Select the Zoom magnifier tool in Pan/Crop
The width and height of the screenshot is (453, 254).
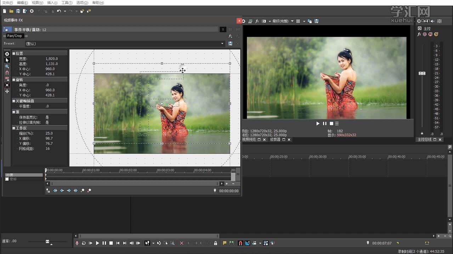click(x=7, y=66)
